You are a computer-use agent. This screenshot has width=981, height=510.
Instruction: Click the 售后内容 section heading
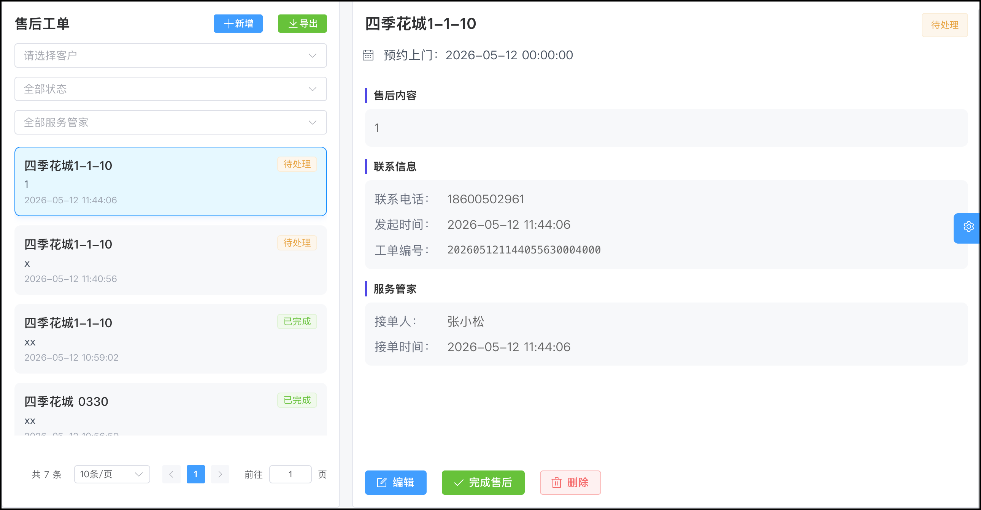pos(395,95)
